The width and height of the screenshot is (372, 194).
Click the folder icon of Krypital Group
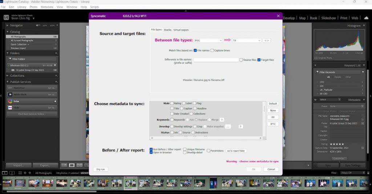[13, 70]
